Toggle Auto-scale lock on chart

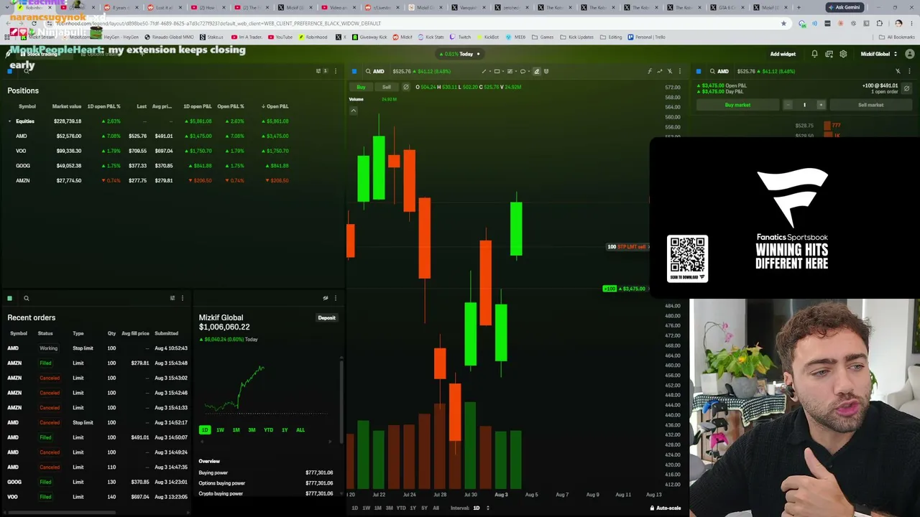coord(665,508)
